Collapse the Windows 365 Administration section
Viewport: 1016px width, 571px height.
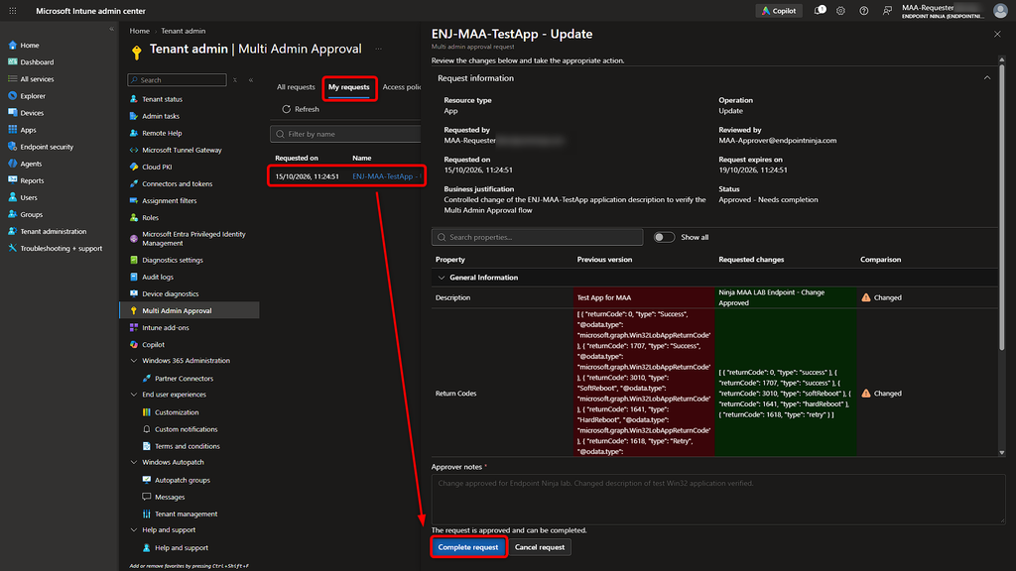pyautogui.click(x=134, y=361)
